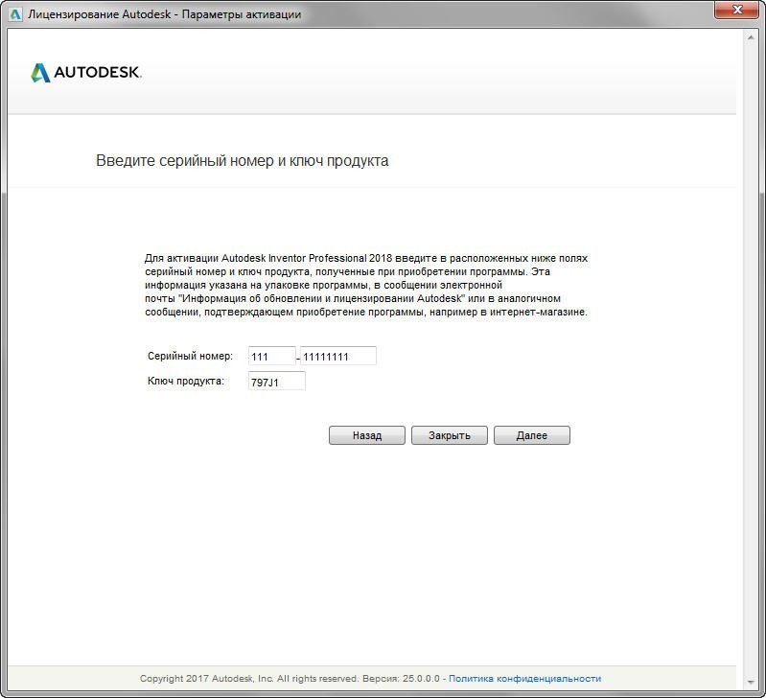Click the Далее button

coord(531,435)
